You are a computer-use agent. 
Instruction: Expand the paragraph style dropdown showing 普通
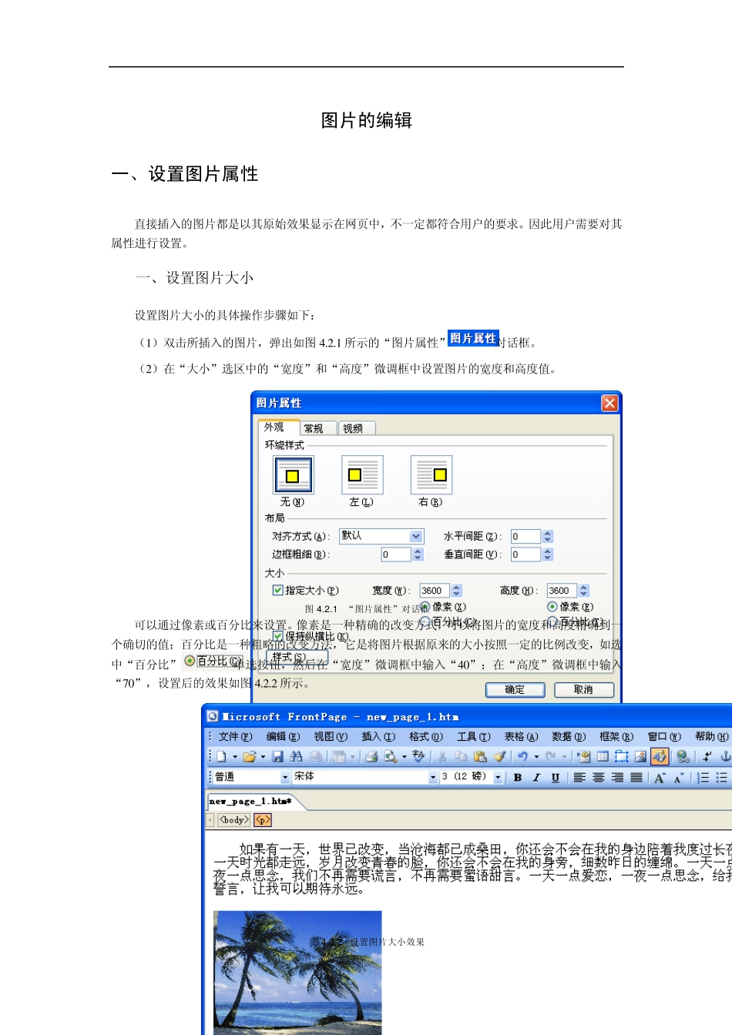click(284, 778)
